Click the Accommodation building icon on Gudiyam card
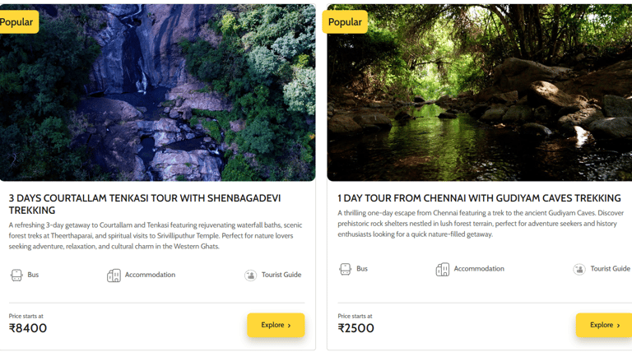Image resolution: width=632 pixels, height=352 pixels. click(x=443, y=269)
